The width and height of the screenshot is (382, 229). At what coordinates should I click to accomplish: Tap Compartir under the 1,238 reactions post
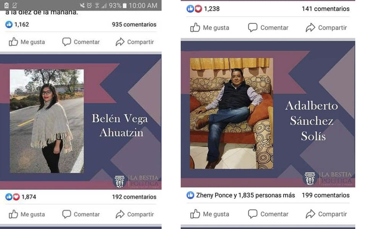point(326,27)
